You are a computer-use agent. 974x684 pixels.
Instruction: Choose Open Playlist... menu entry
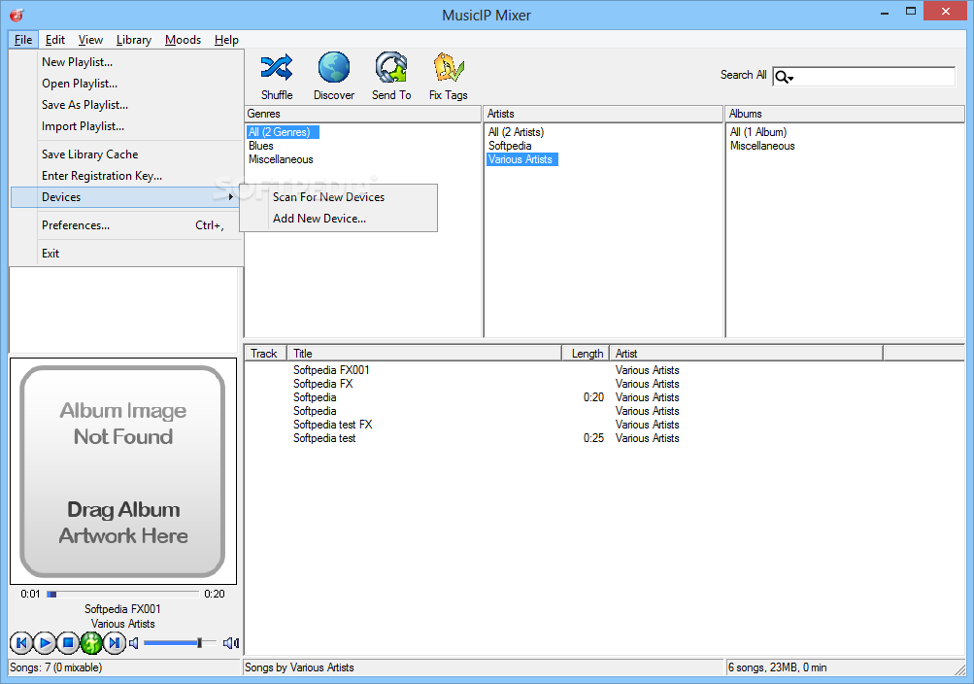click(x=126, y=84)
